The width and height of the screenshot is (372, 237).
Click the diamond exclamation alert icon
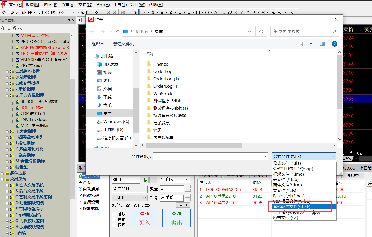coord(47,13)
